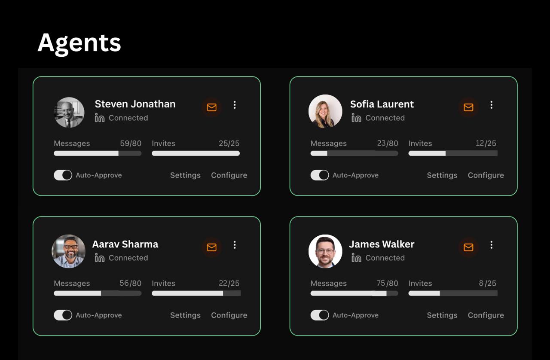
Task: Open Settings on Sofia Laurent's card
Action: tap(442, 175)
